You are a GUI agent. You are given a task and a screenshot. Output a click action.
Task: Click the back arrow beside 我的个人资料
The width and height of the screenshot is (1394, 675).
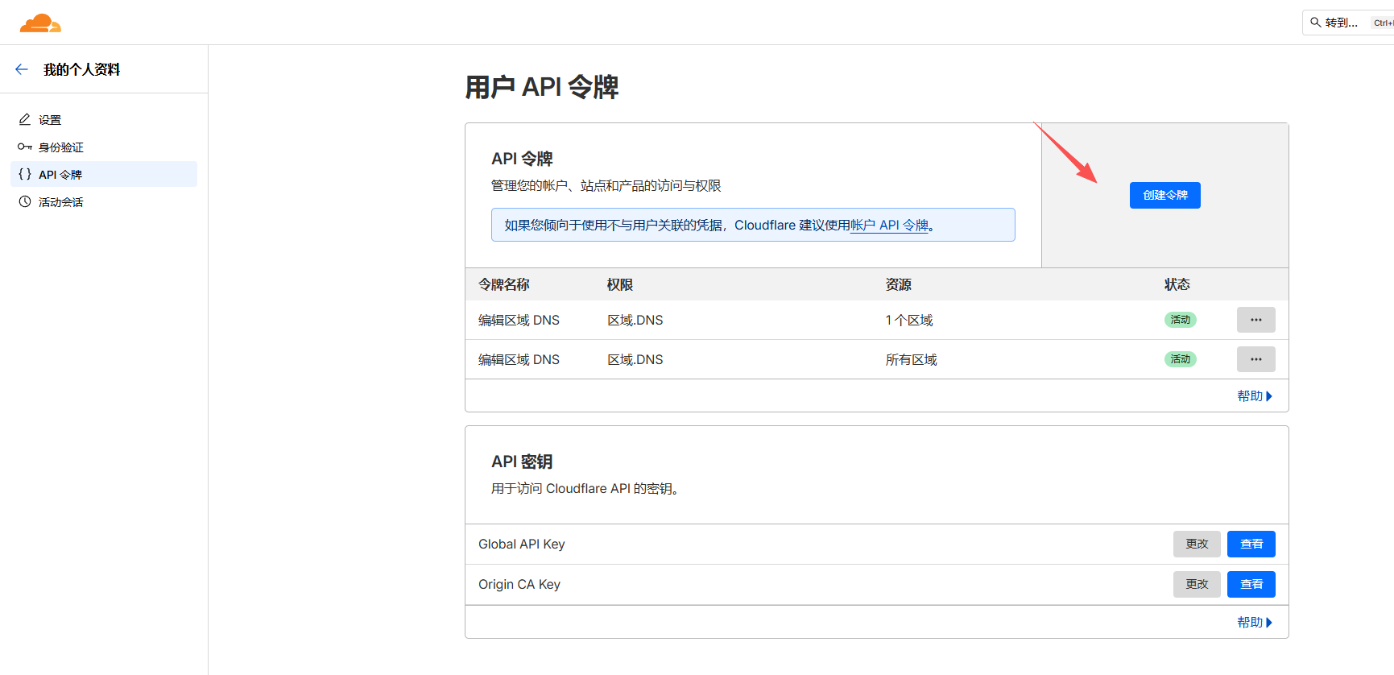pos(22,69)
